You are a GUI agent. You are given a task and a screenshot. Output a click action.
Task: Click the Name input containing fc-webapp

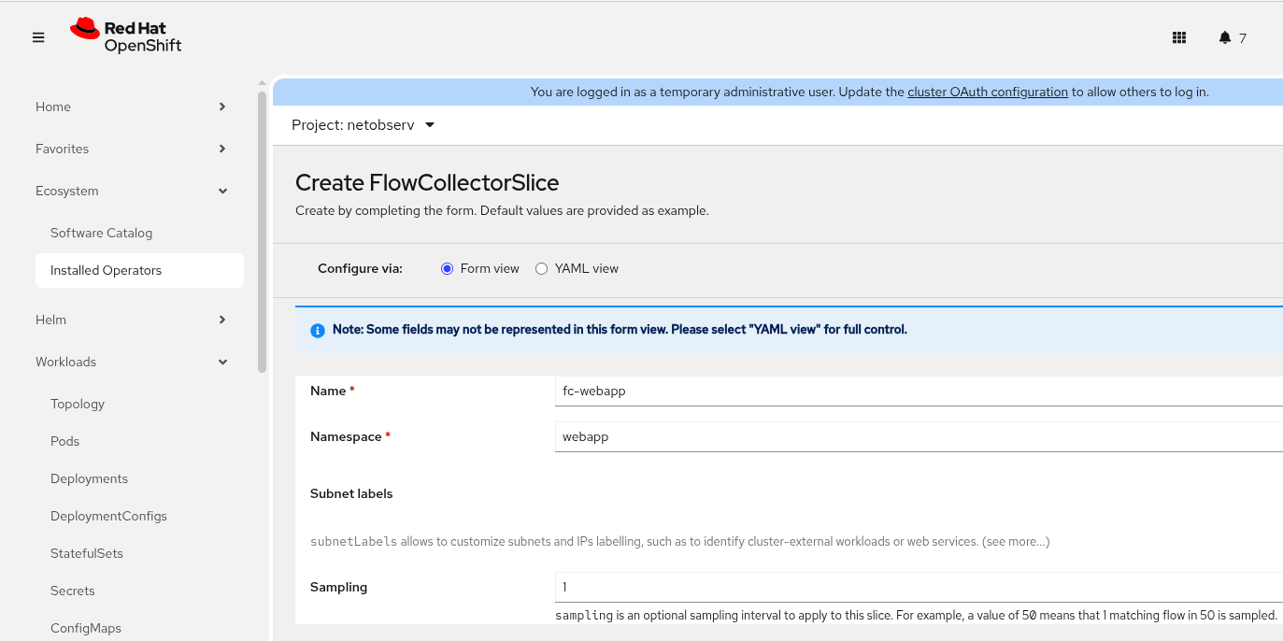841,391
